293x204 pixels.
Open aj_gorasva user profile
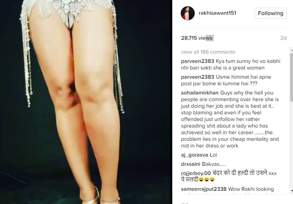click(194, 155)
